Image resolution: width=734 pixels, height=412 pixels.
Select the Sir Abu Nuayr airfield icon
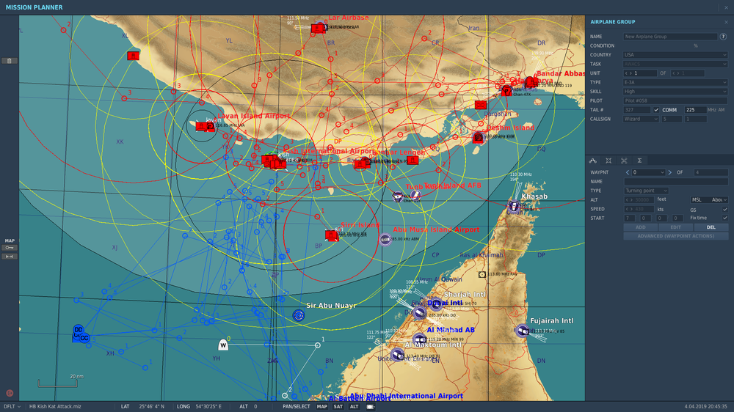299,316
